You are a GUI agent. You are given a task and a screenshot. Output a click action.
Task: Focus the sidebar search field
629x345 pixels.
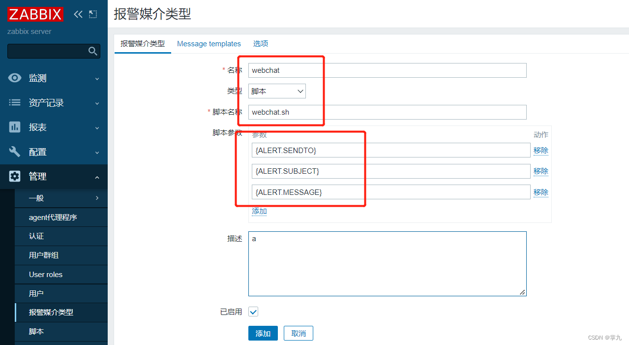coord(54,51)
